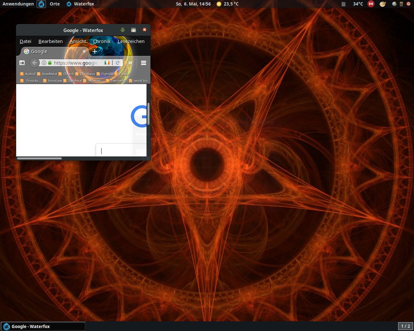Open the Datei menu
Viewport: 414px width, 331px height.
(x=26, y=41)
